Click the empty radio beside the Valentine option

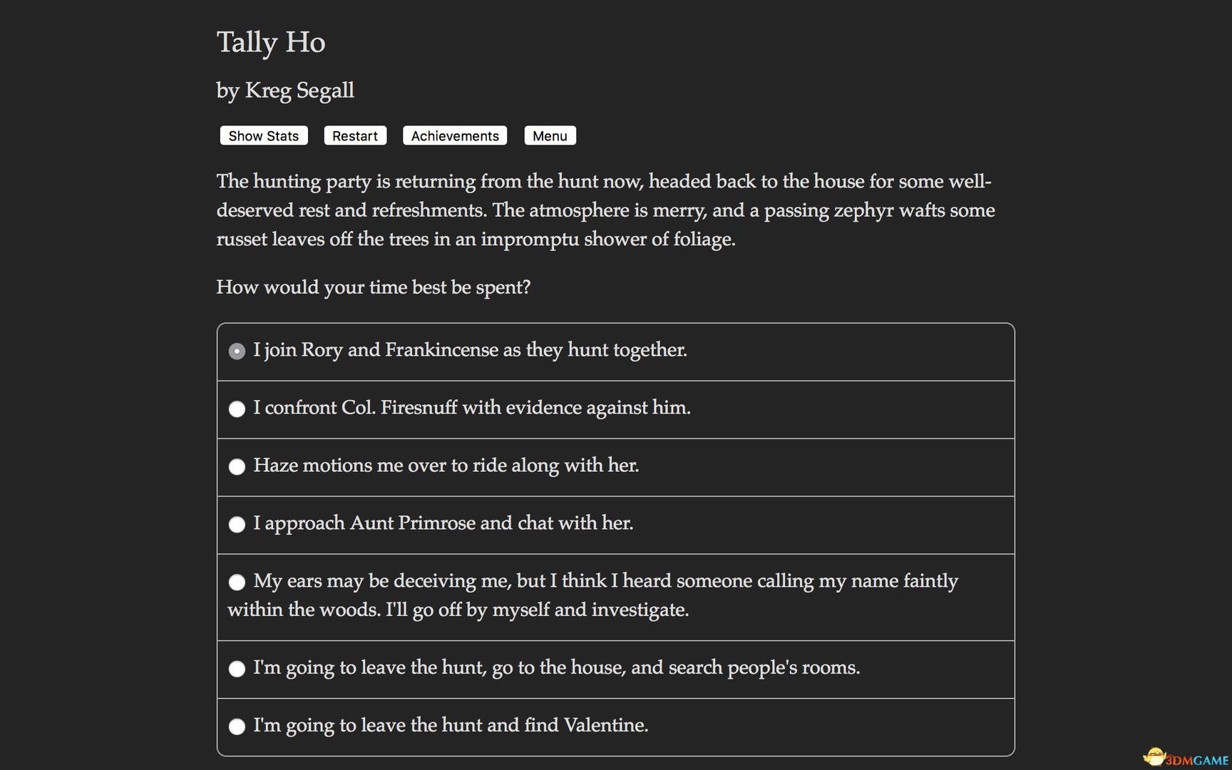click(x=237, y=726)
